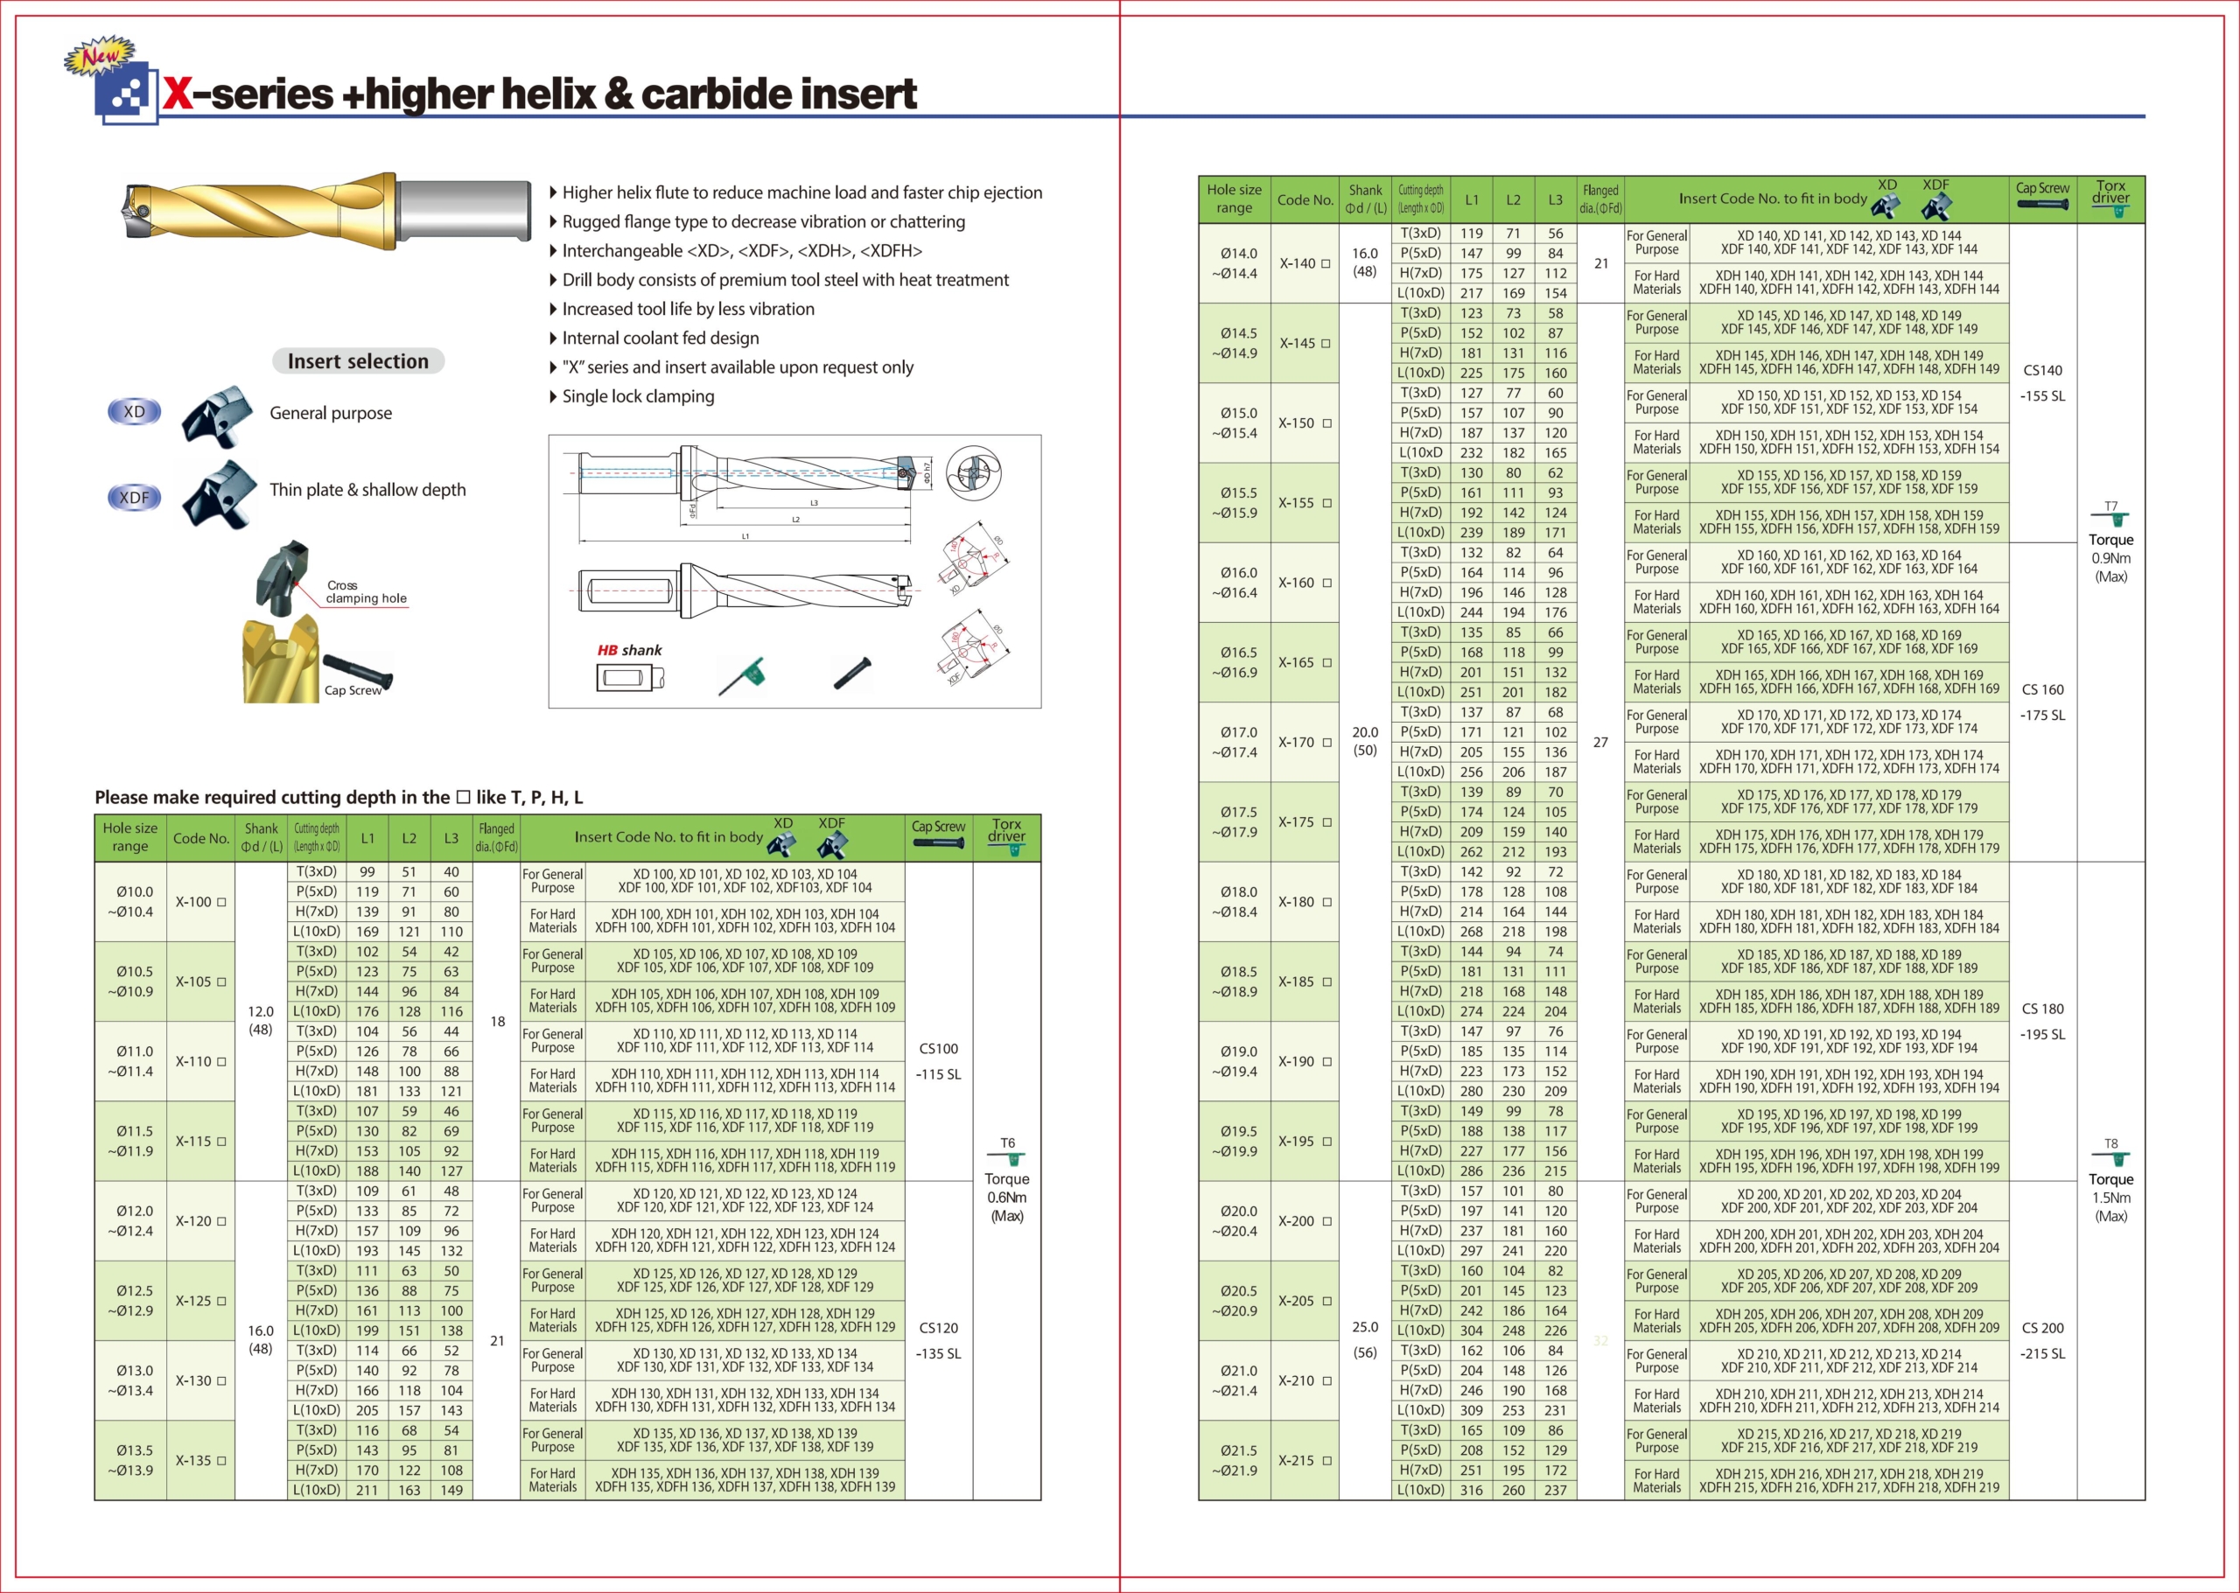The height and width of the screenshot is (1593, 2240).
Task: Click 'Cross clamping hole' label
Action: pos(366,591)
